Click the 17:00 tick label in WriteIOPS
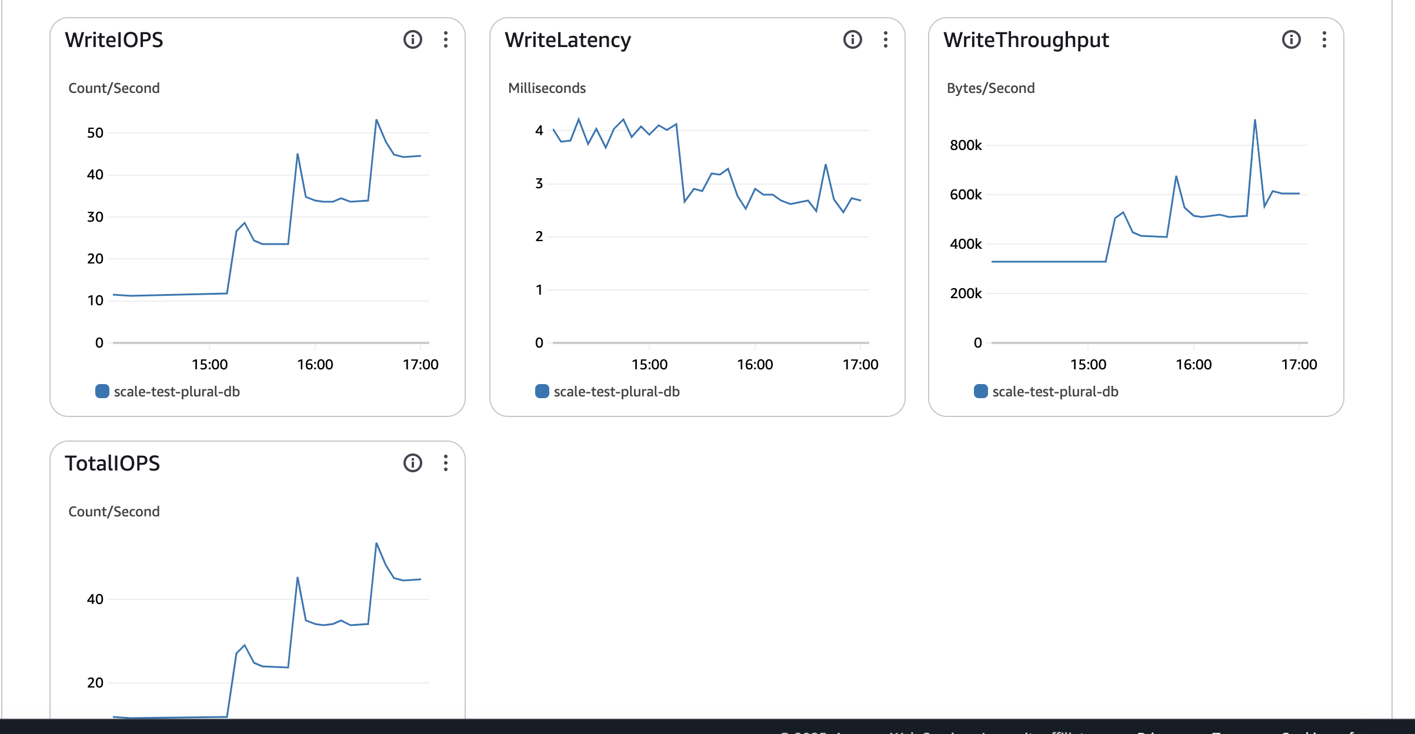The height and width of the screenshot is (734, 1415). tap(421, 365)
